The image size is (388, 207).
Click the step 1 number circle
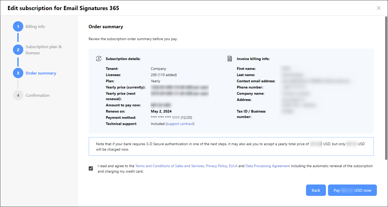(18, 26)
